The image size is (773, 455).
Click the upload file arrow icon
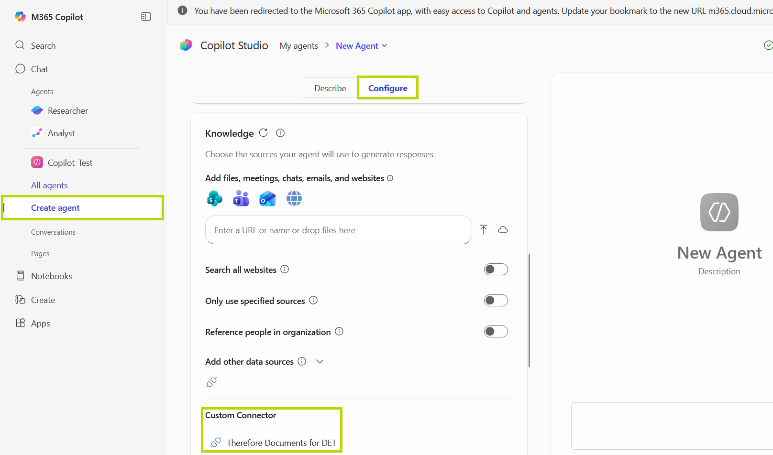[484, 230]
